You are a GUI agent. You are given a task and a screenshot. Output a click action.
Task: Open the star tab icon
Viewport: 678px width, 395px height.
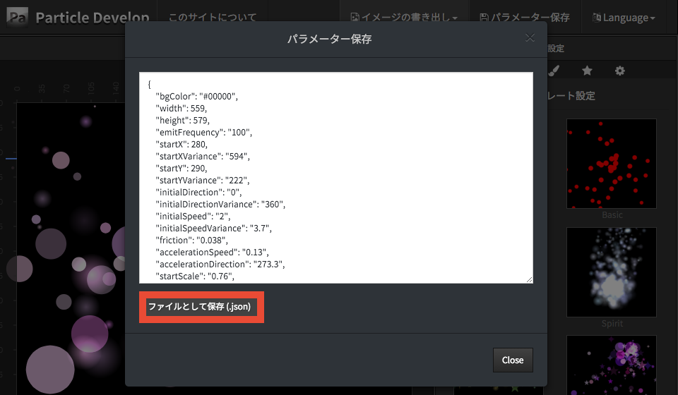(587, 71)
